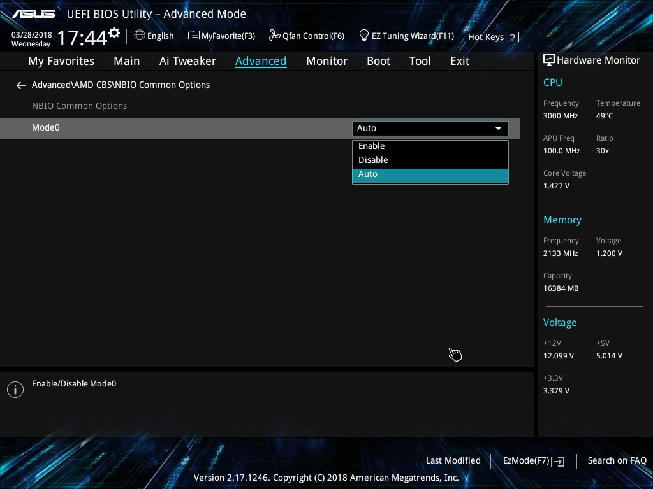The width and height of the screenshot is (653, 489).
Task: Click the settings gear beside the clock
Action: (114, 33)
